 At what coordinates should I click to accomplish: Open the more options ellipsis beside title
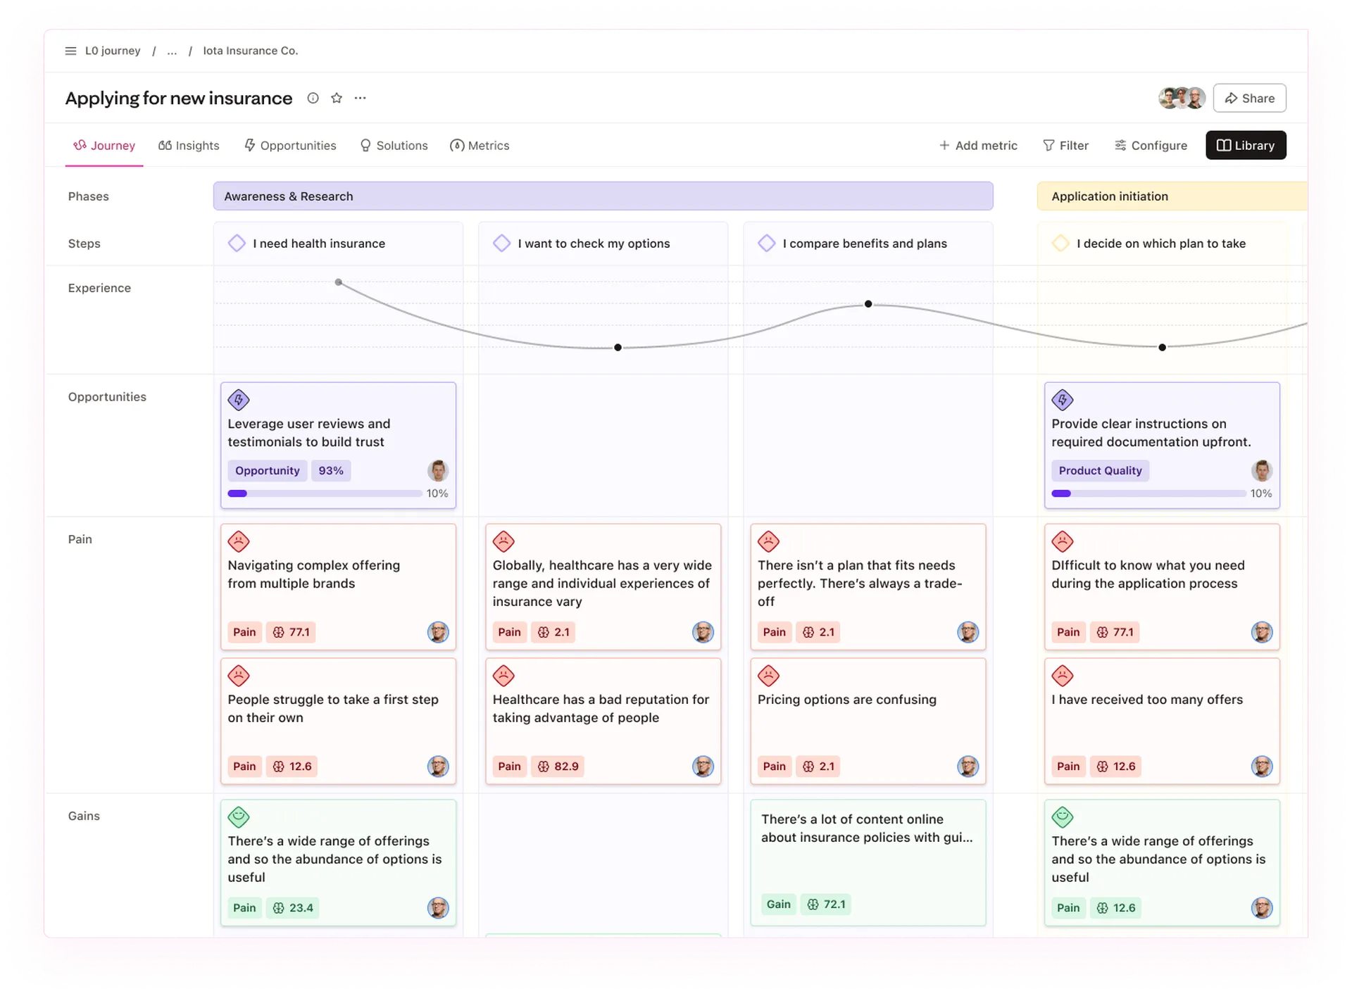pos(360,98)
